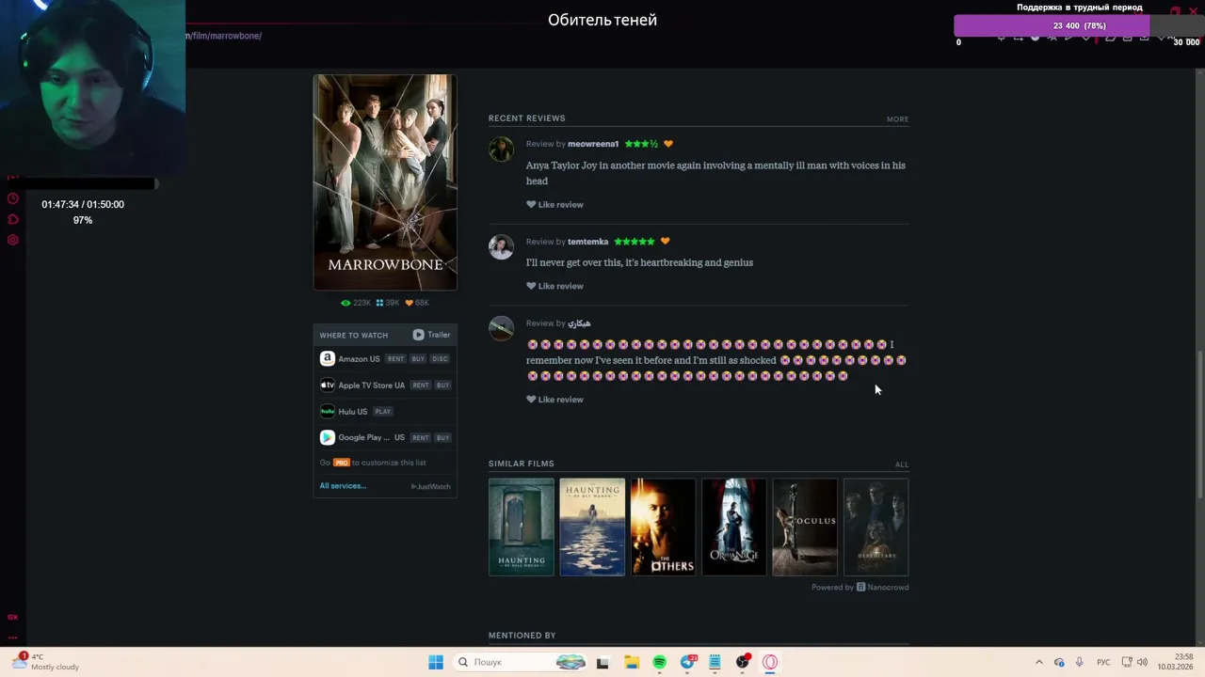Open the weather widget Mostly cloudy
1205x677 pixels.
(x=45, y=662)
